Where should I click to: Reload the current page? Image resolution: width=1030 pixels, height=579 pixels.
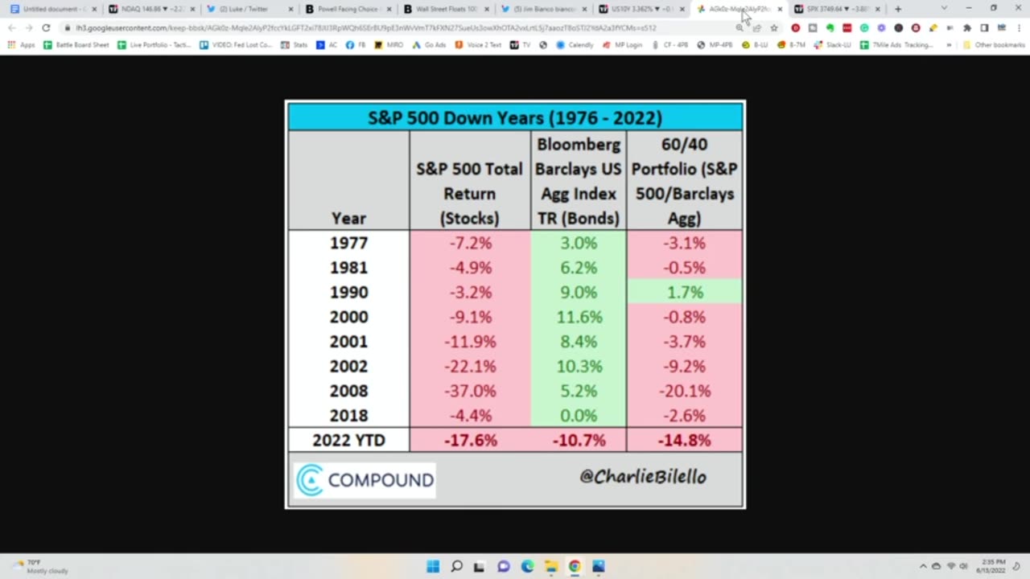pos(46,27)
